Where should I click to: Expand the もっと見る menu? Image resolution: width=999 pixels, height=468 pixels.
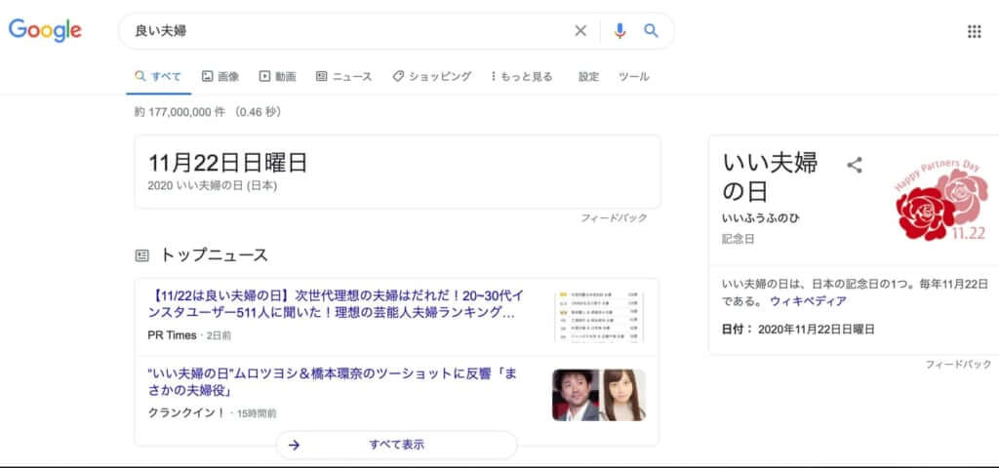pos(522,76)
